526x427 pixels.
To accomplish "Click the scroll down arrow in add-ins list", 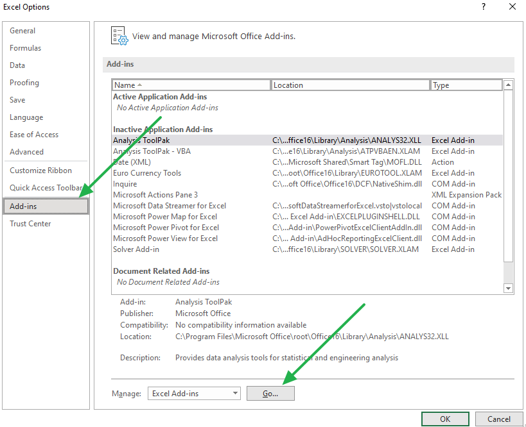I will click(508, 288).
